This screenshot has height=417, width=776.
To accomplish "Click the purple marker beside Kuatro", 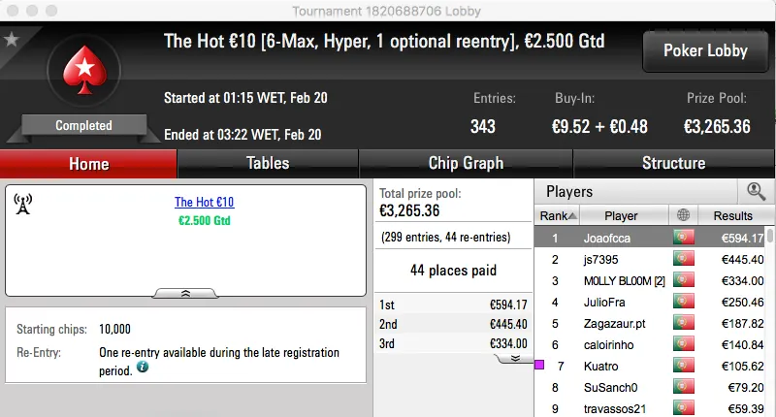I will coord(539,366).
